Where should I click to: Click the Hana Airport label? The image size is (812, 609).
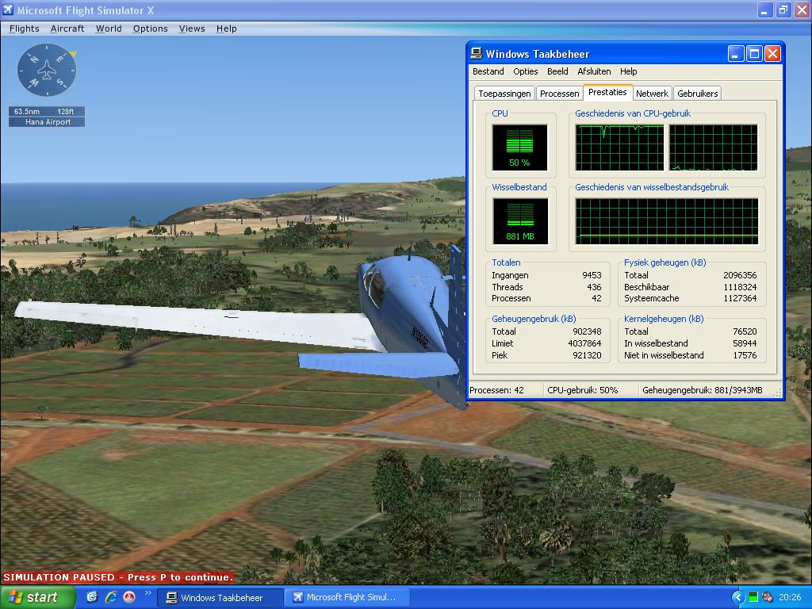click(x=48, y=122)
